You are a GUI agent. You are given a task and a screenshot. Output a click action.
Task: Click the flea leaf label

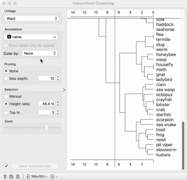point(160,34)
